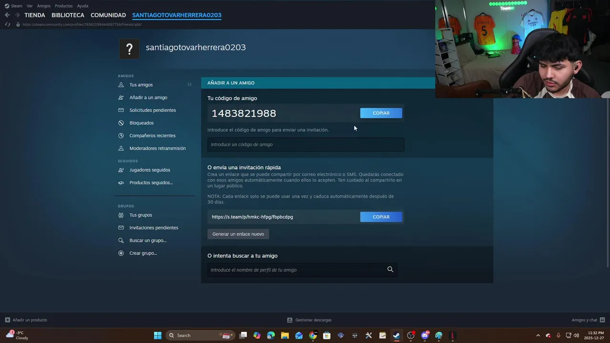Open Solicitudes pendientes in the sidebar
The image size is (610, 343).
152,110
